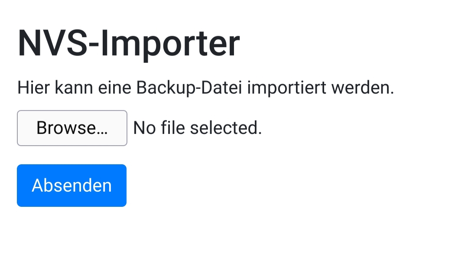This screenshot has width=468, height=261.
Task: Click 'NVS' in the page heading
Action: click(52, 43)
